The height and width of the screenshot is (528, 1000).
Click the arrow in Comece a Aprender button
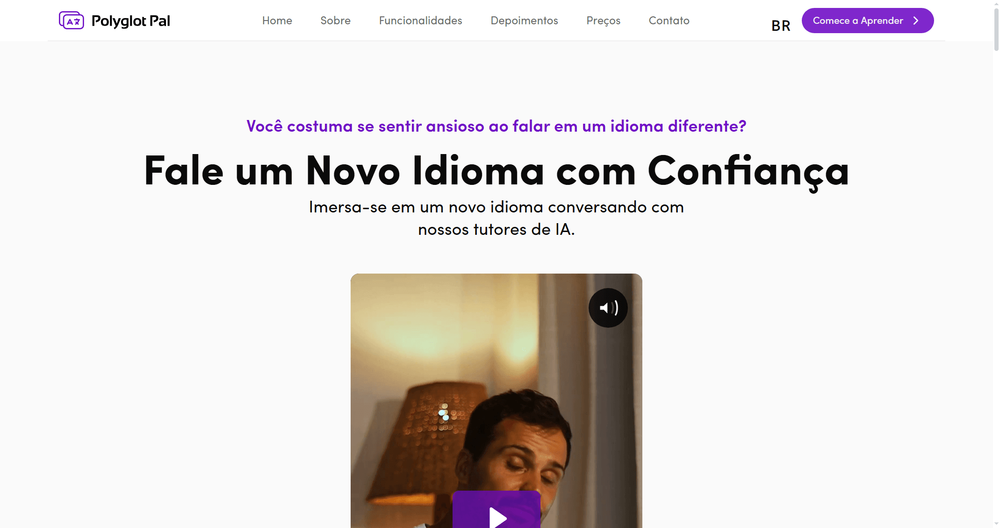click(916, 21)
